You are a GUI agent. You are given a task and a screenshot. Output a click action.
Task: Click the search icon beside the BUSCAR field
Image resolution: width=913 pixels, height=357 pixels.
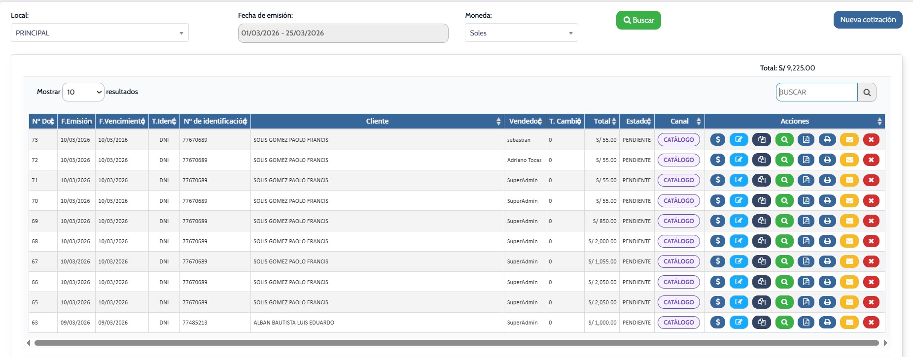tap(867, 92)
